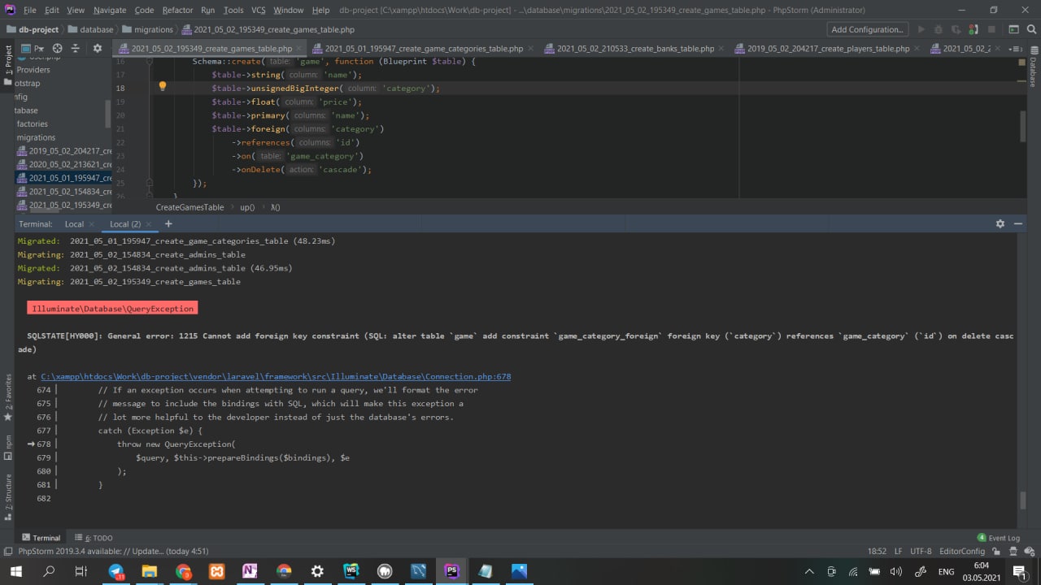Open XAMPP from the taskbar

pos(216,571)
